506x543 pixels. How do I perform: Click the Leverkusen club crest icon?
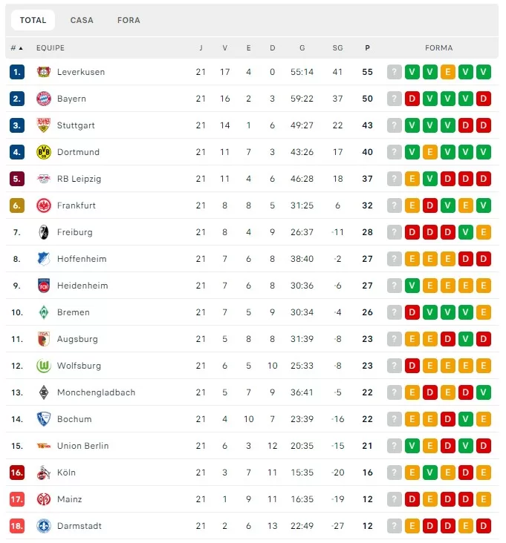(44, 72)
